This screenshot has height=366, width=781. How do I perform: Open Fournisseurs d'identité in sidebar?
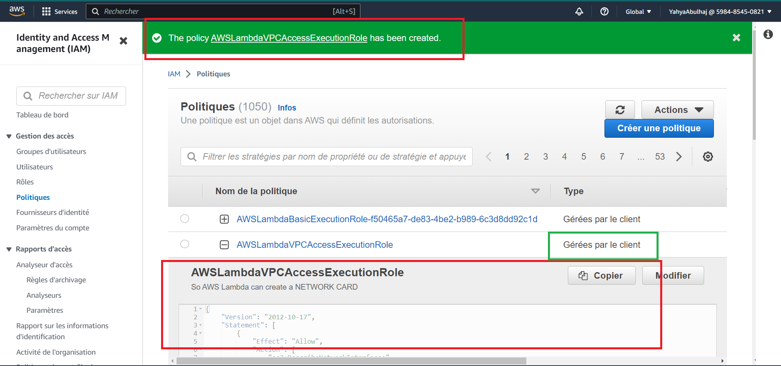click(52, 212)
